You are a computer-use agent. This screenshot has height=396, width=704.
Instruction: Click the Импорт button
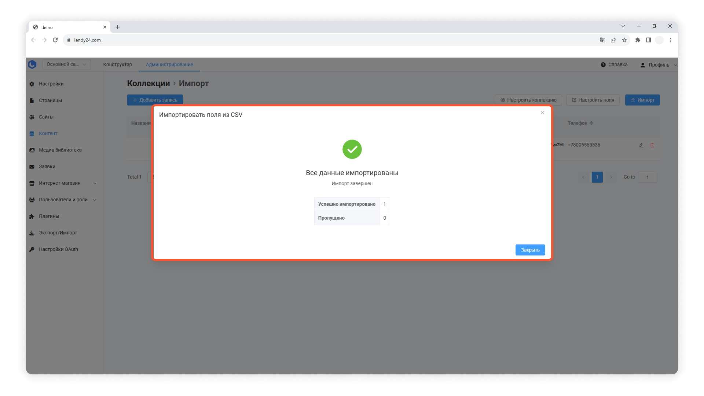(x=642, y=100)
